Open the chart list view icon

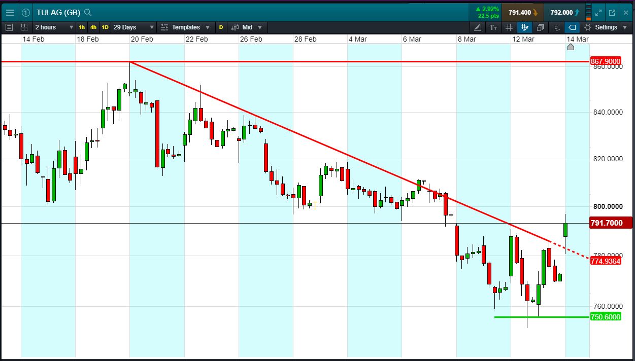9,27
